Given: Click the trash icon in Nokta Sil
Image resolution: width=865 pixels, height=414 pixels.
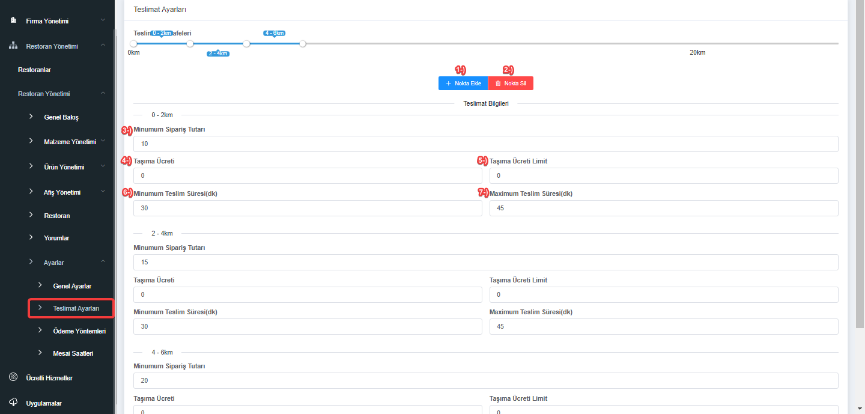Looking at the screenshot, I should (498, 84).
